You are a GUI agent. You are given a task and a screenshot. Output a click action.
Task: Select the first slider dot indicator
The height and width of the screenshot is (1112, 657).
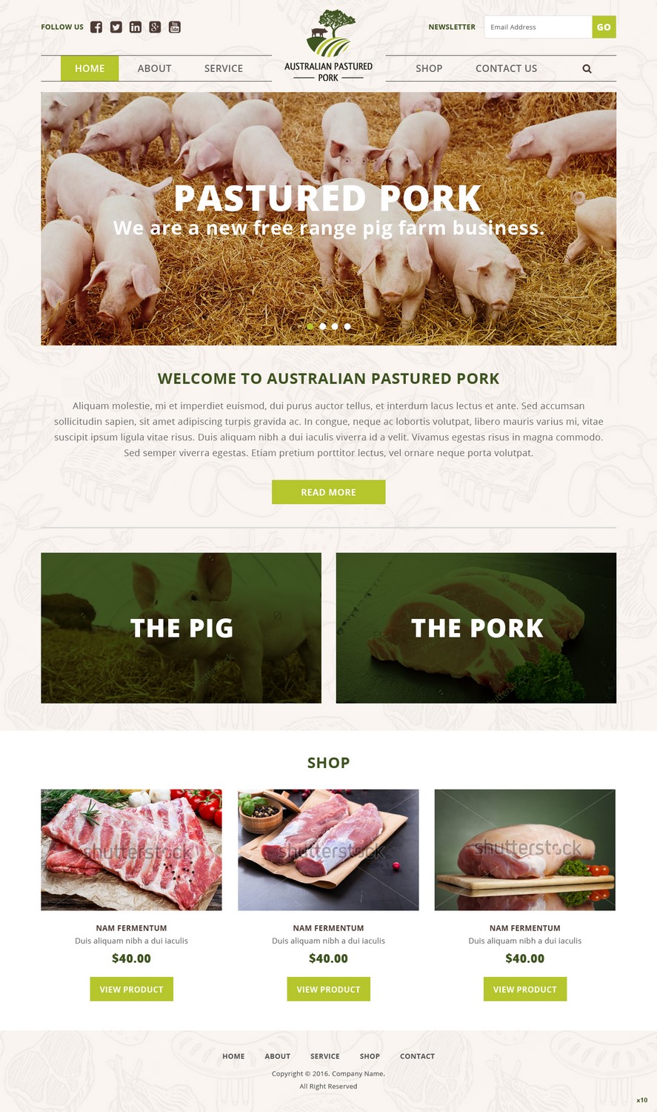tap(310, 326)
